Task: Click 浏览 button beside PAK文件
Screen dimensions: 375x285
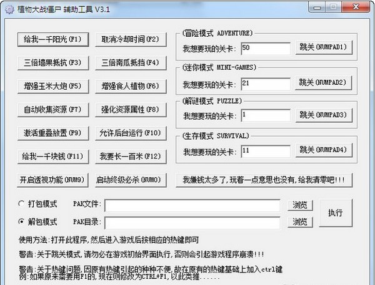Action: pyautogui.click(x=300, y=205)
